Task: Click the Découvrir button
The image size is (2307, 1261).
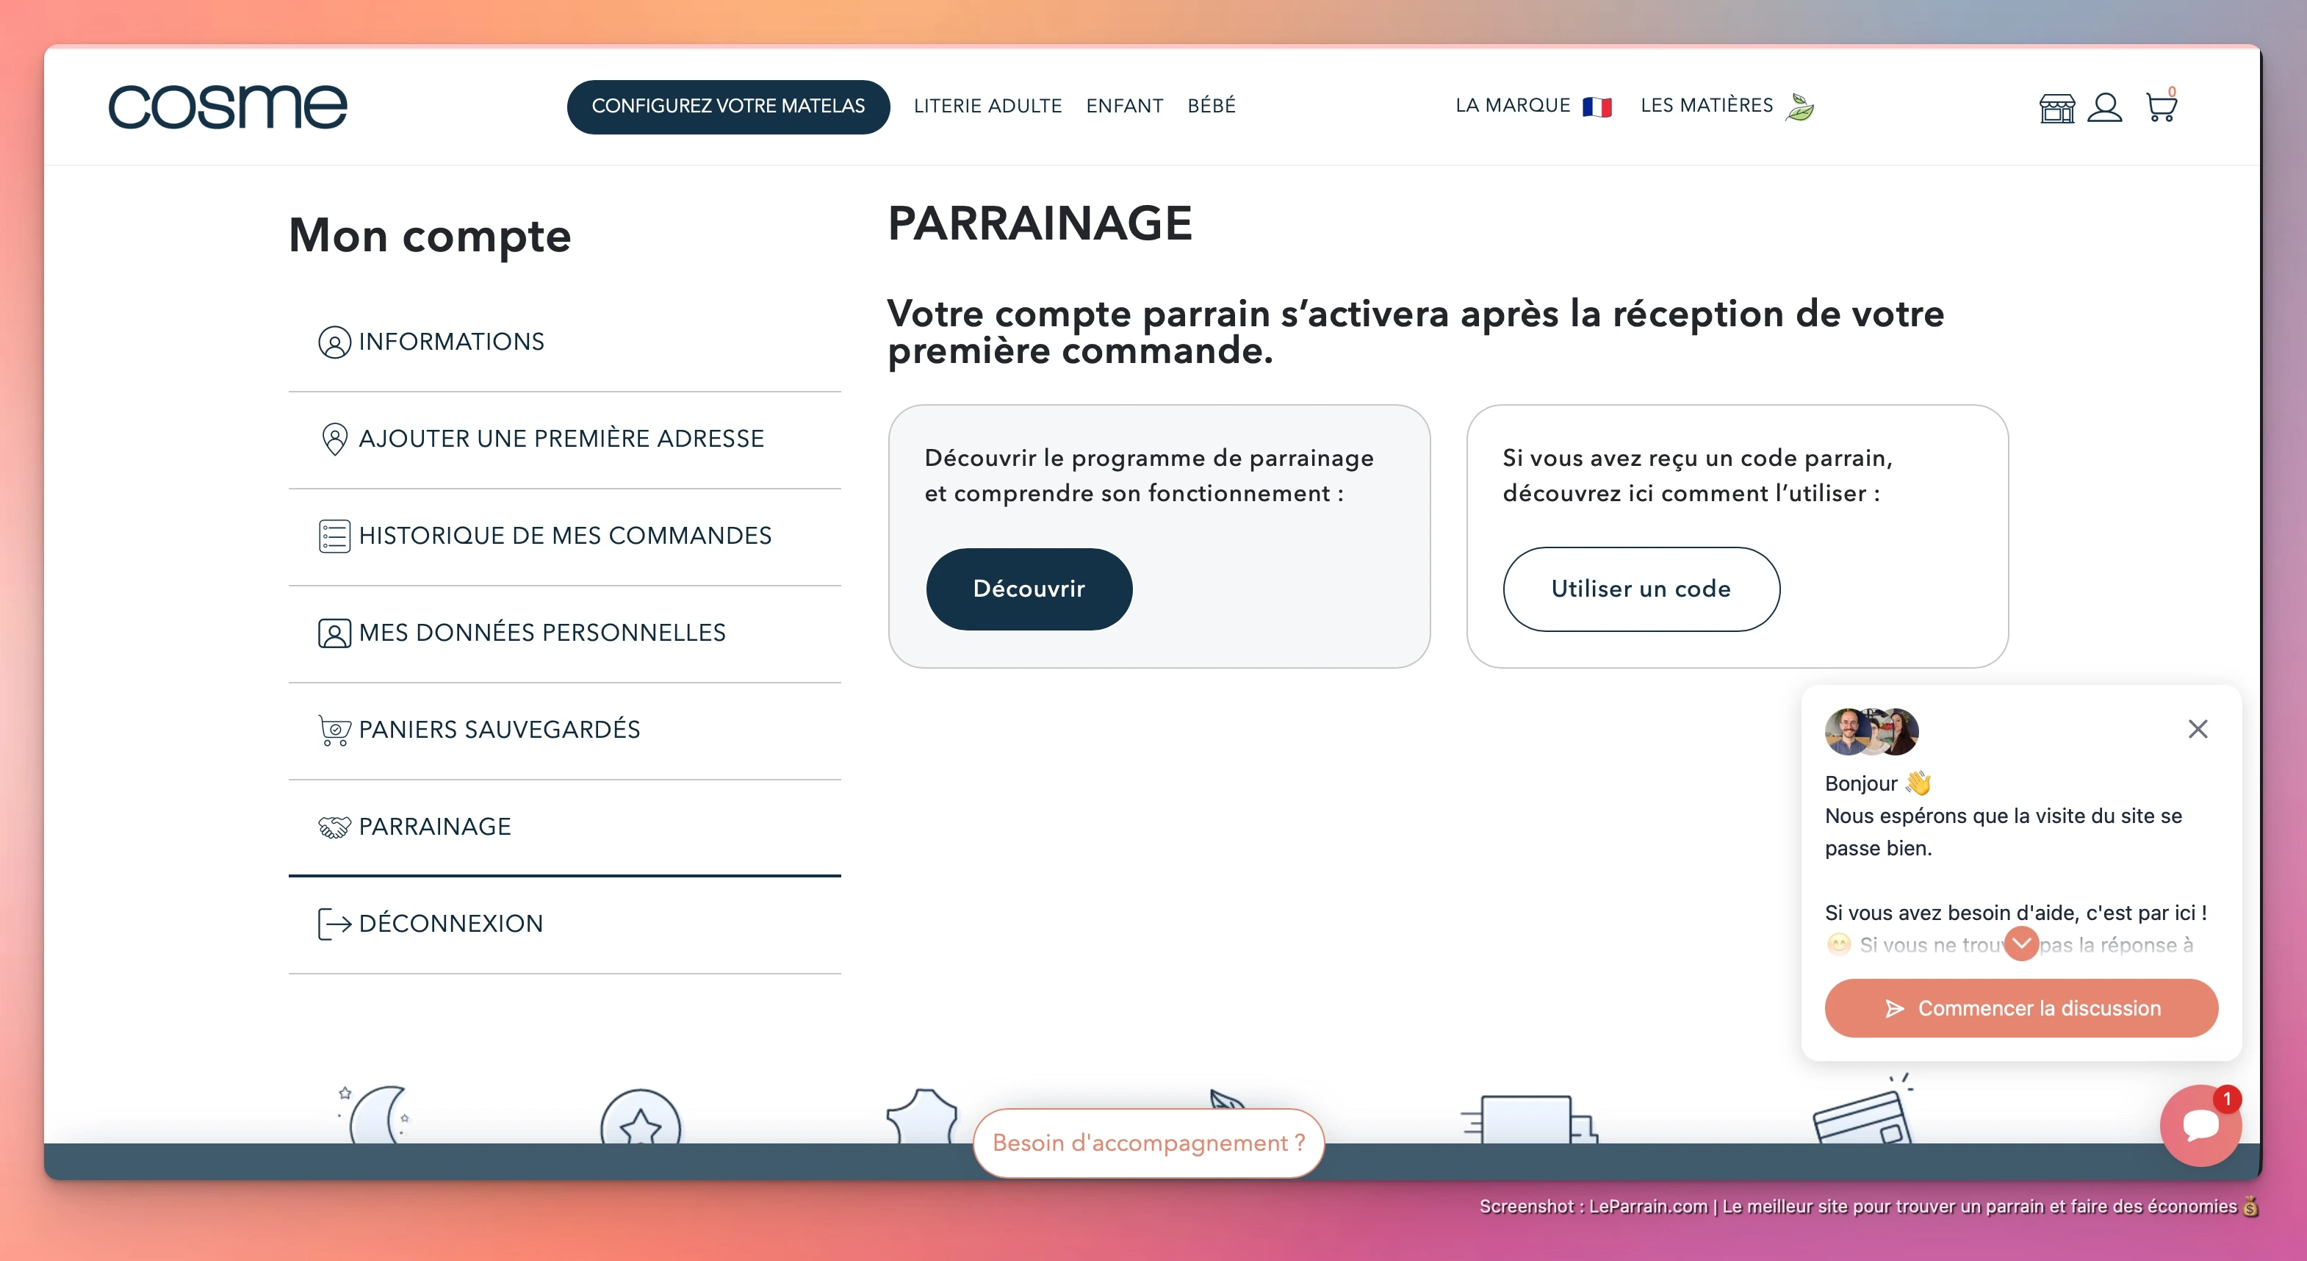Action: (1028, 589)
